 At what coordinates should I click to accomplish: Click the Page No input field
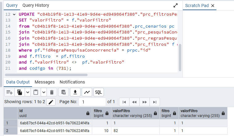92,102
